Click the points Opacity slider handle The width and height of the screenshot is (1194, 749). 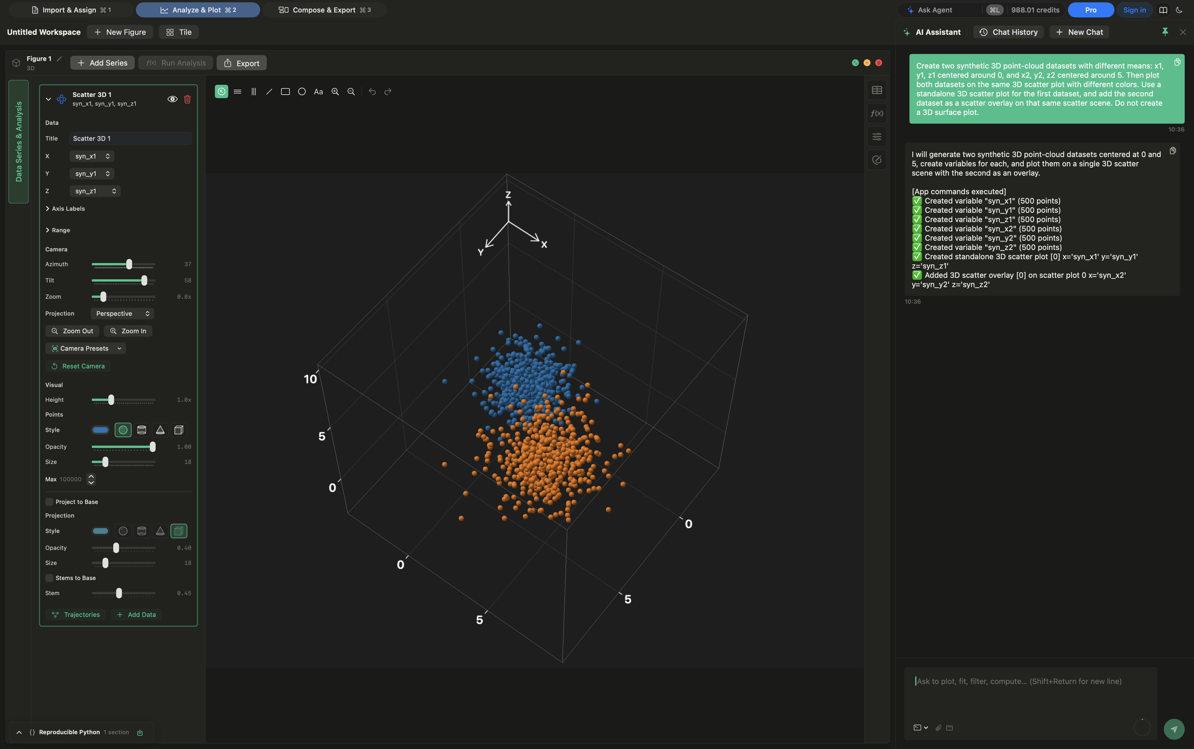(153, 447)
